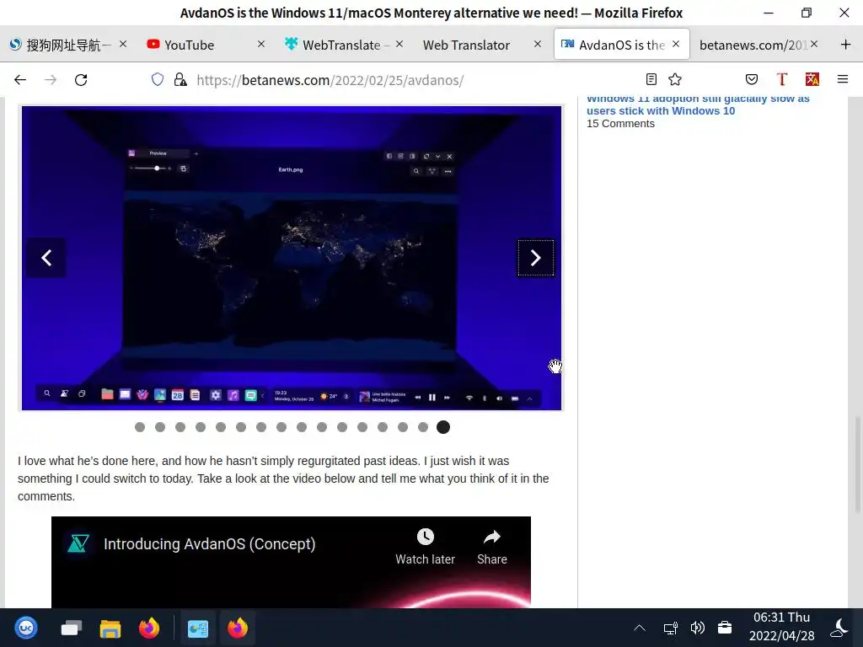Show site security lock info
This screenshot has height=647, width=863.
point(180,80)
